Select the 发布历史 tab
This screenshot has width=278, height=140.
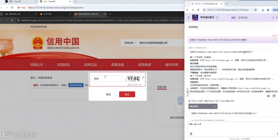tap(243, 18)
